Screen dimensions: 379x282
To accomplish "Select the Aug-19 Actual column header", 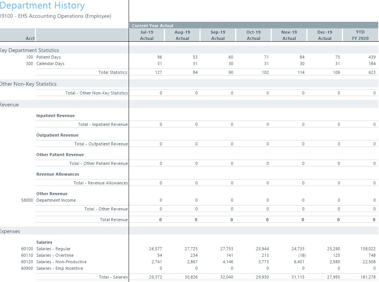I will (182, 35).
